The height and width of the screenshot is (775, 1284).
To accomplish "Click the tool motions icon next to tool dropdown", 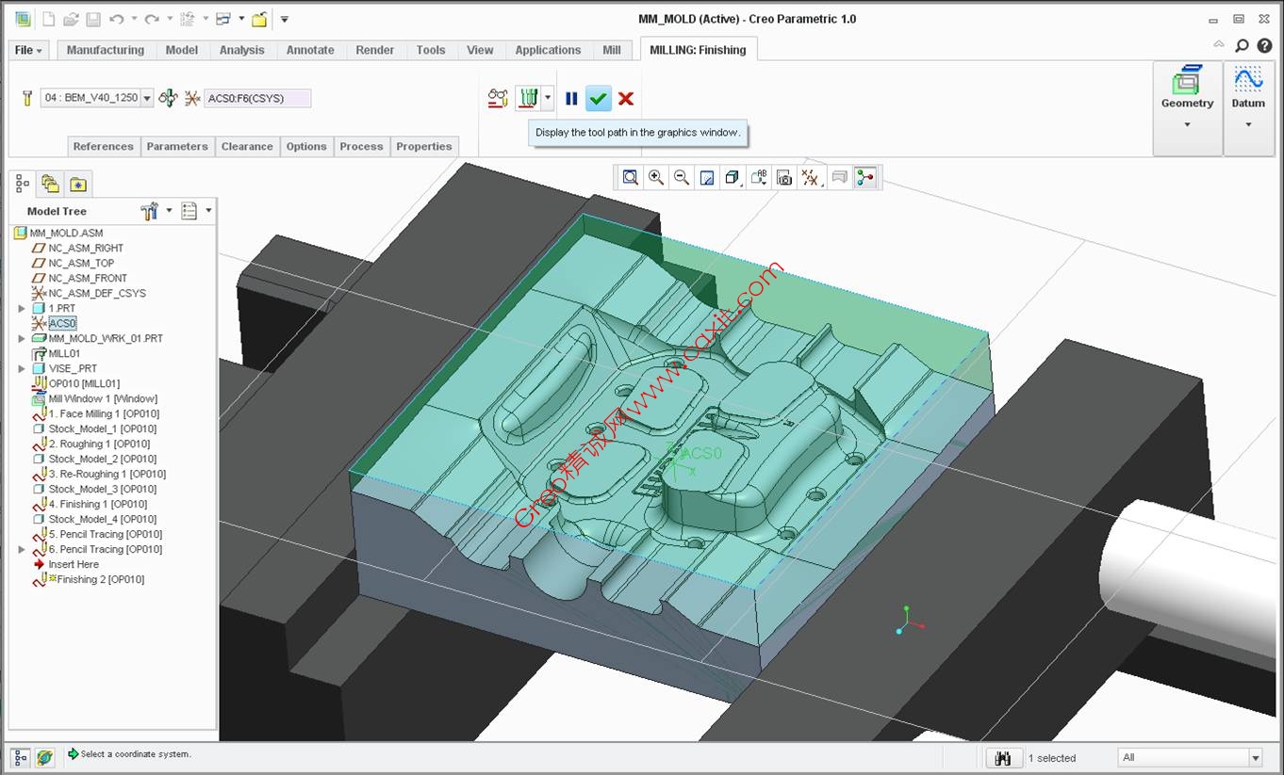I will click(x=168, y=98).
